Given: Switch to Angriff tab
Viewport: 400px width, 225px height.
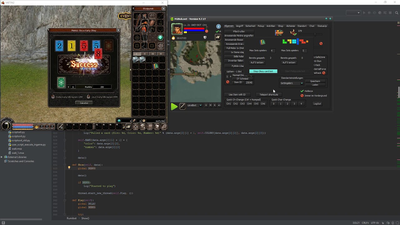Looking at the screenshot, I should (240, 26).
